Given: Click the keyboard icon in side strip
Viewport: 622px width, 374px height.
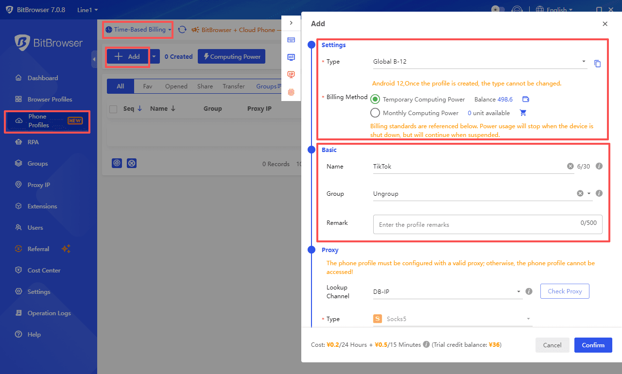Looking at the screenshot, I should (x=291, y=40).
